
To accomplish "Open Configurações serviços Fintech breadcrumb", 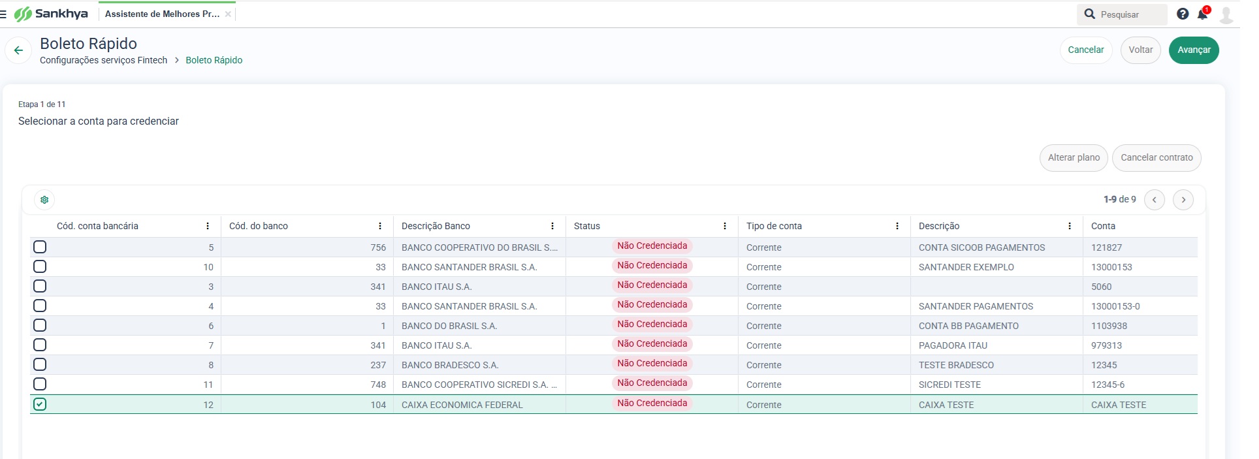I will point(103,60).
